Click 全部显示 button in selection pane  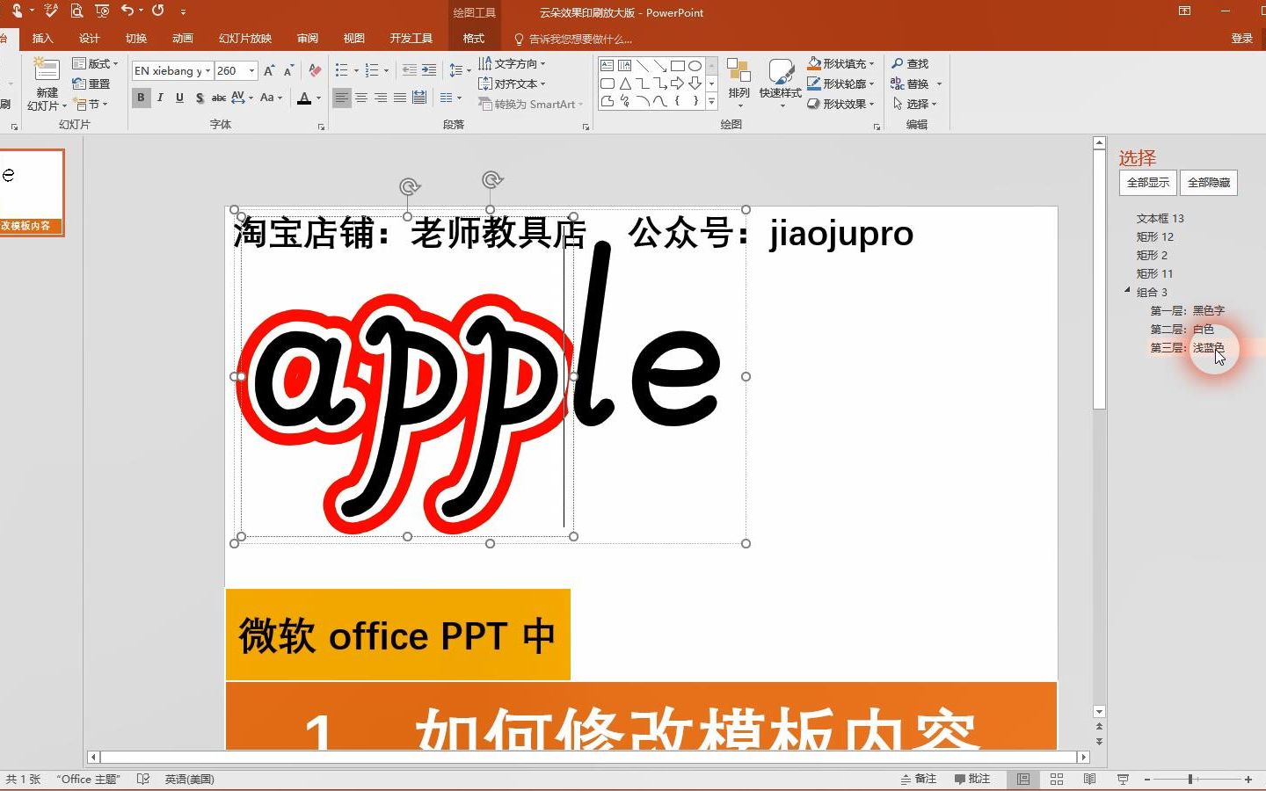tap(1148, 183)
